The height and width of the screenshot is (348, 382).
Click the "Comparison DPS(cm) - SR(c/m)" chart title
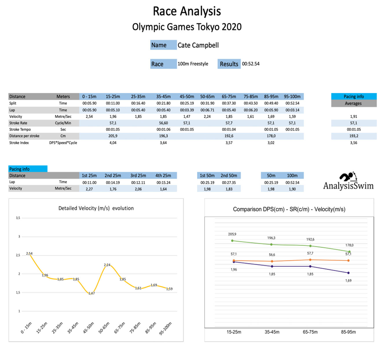click(x=289, y=209)
